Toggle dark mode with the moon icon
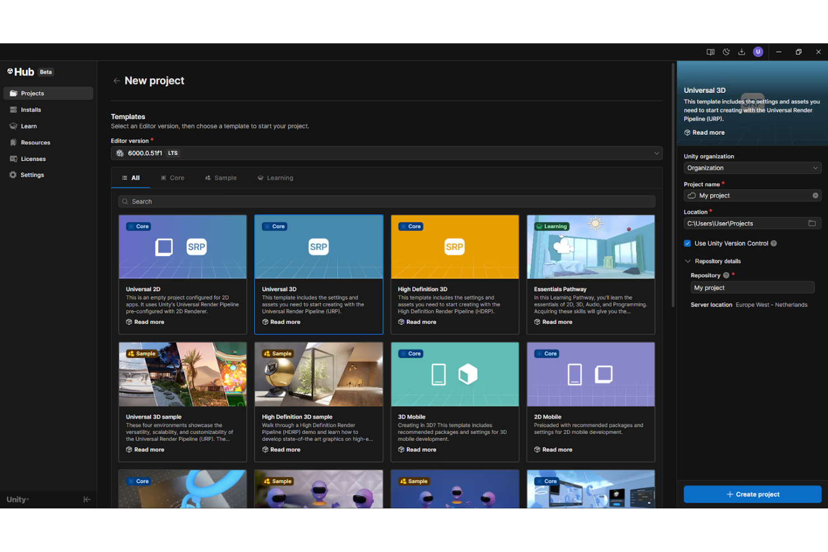Screen dimensions: 828x552 click(x=726, y=51)
